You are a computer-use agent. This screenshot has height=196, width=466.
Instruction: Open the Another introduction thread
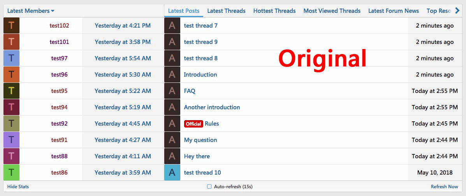point(212,107)
